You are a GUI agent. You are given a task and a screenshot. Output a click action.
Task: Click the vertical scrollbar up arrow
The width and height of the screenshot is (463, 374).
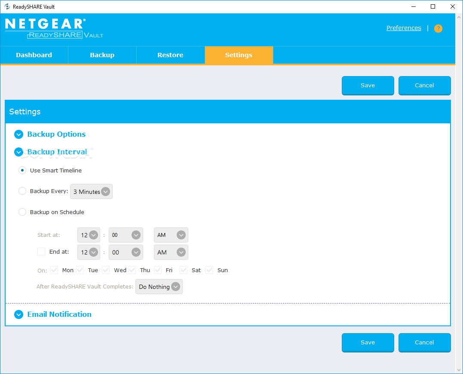459,18
